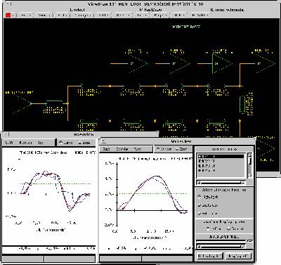Open first menu in left waveview menu bar

point(9,143)
